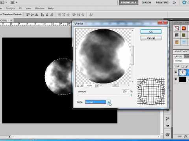189x141 pixels.
Task: Apply the light blue style swatch
Action: point(184,42)
